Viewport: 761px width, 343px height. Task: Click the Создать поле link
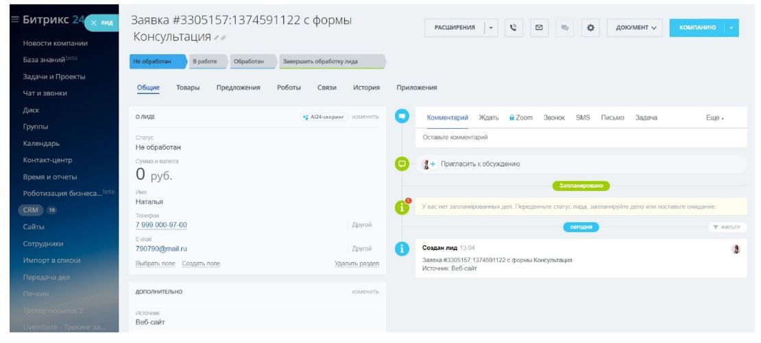pyautogui.click(x=201, y=264)
